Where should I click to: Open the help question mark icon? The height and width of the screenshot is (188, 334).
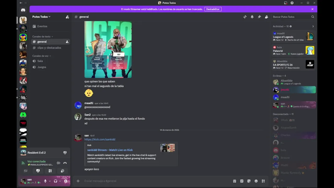[292, 3]
